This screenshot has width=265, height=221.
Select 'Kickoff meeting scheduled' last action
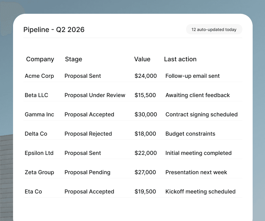click(x=200, y=191)
